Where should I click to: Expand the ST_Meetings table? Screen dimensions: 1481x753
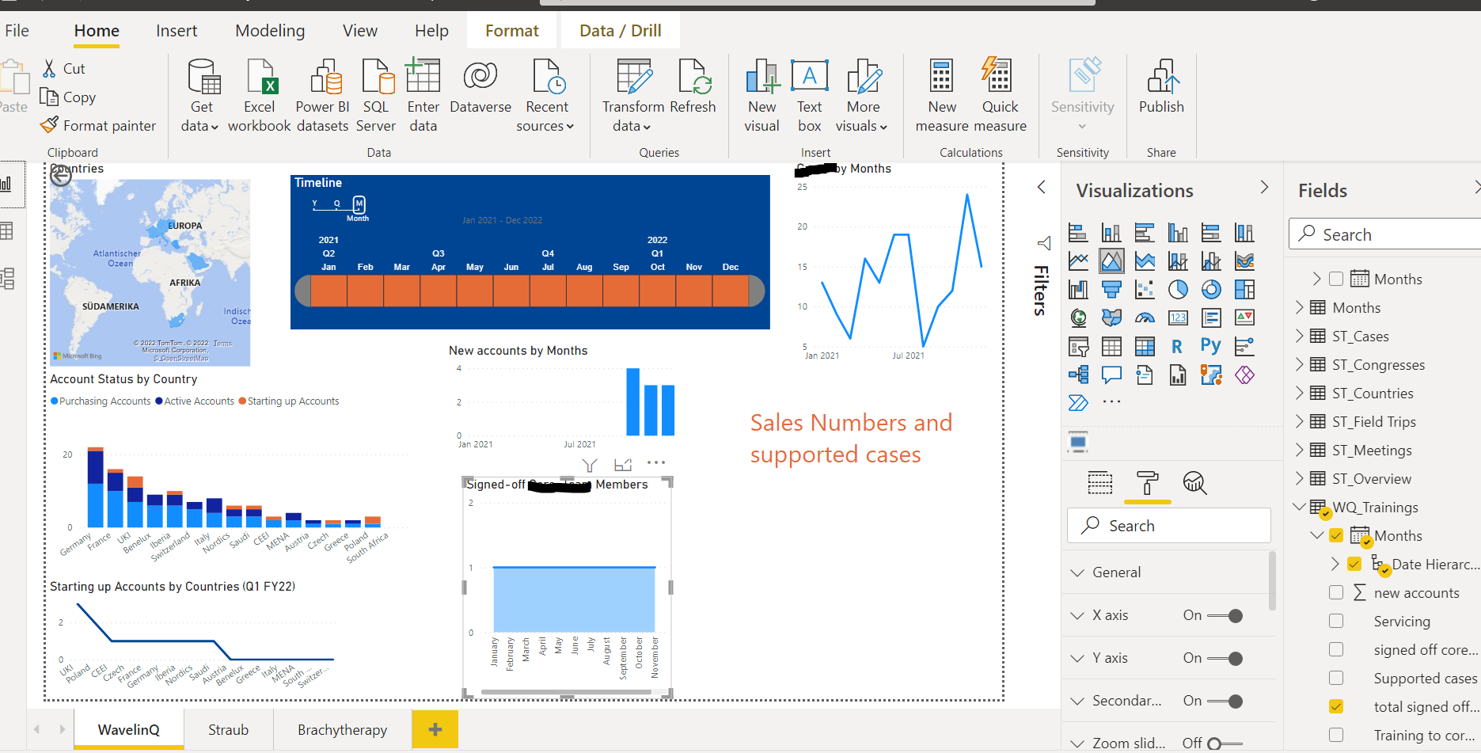[x=1299, y=450]
